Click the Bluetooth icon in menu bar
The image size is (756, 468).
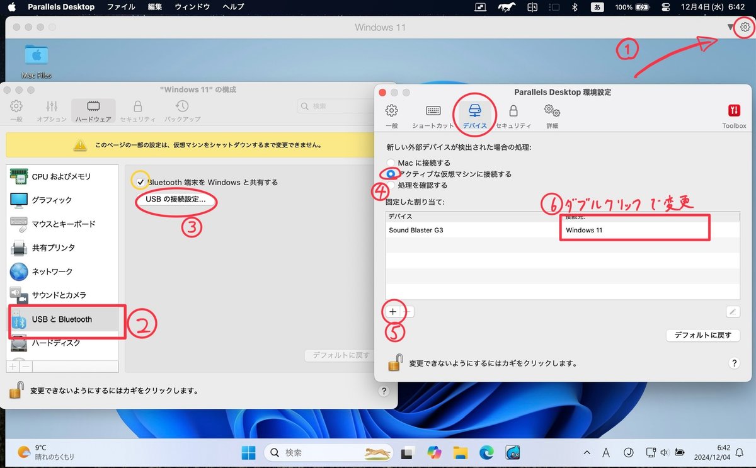click(x=574, y=7)
